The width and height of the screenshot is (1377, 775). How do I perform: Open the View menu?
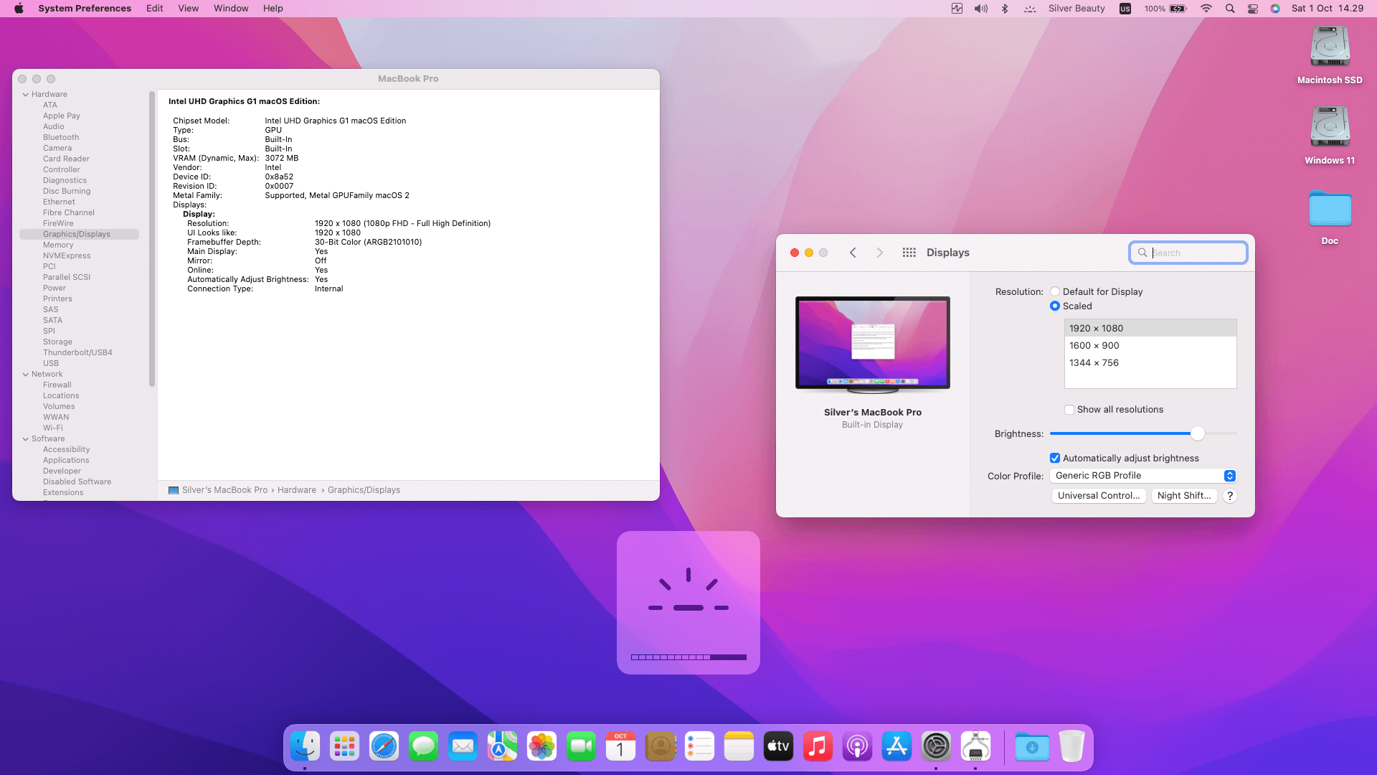pos(189,9)
